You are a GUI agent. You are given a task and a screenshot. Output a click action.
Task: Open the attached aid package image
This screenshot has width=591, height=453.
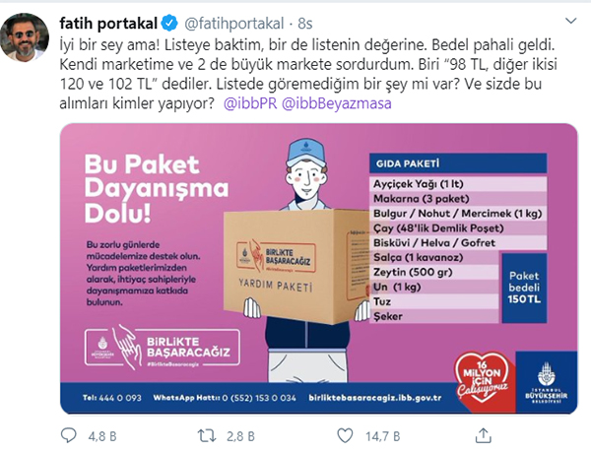click(319, 269)
